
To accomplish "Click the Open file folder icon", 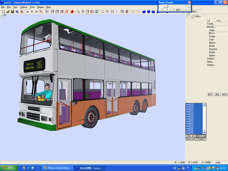I will pyautogui.click(x=8, y=12).
